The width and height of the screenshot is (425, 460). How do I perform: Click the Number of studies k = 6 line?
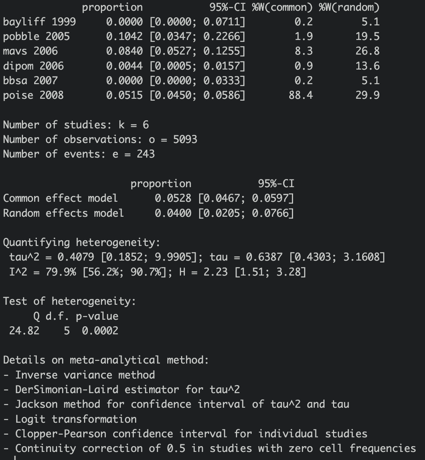[x=76, y=125]
